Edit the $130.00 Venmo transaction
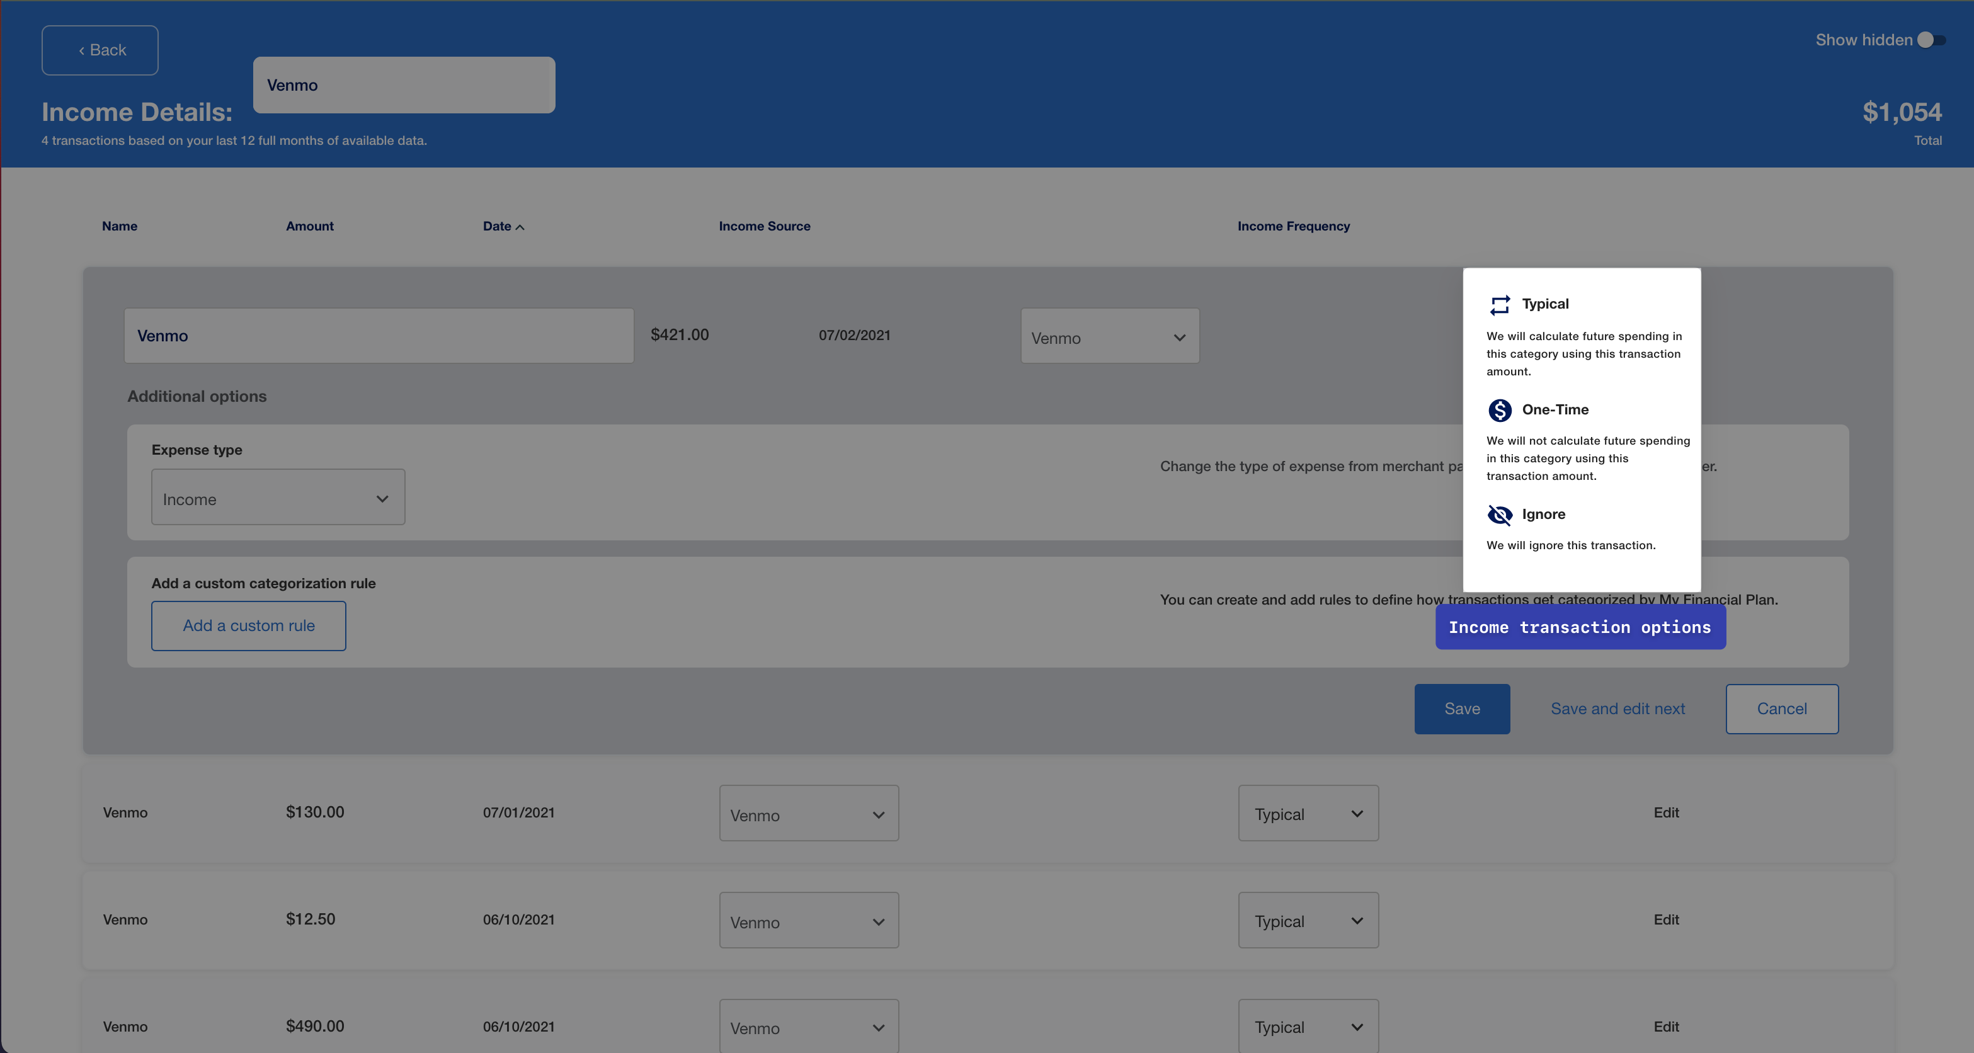Screen dimensions: 1974x1053 tap(1666, 812)
